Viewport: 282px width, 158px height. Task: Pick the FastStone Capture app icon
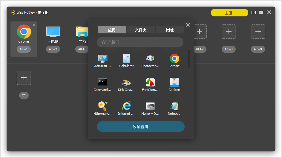[x=150, y=82]
